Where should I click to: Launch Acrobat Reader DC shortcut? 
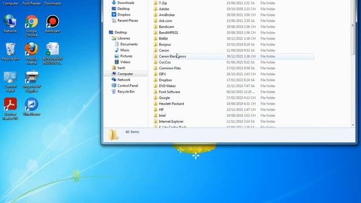[10, 109]
